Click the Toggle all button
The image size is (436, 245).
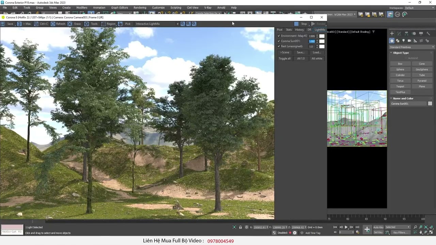285,59
